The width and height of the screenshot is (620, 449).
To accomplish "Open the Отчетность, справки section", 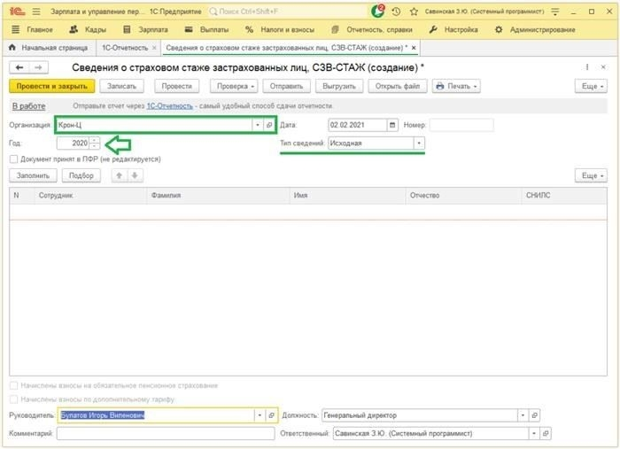I will (372, 29).
